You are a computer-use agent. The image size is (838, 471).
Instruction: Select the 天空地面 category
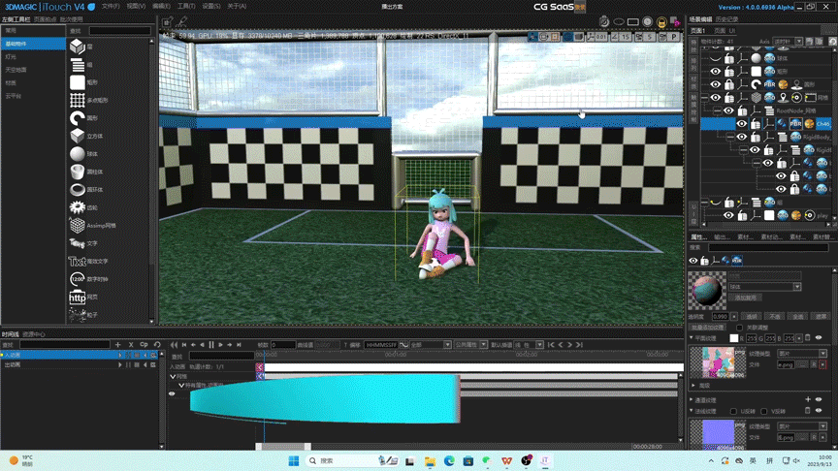[33, 70]
